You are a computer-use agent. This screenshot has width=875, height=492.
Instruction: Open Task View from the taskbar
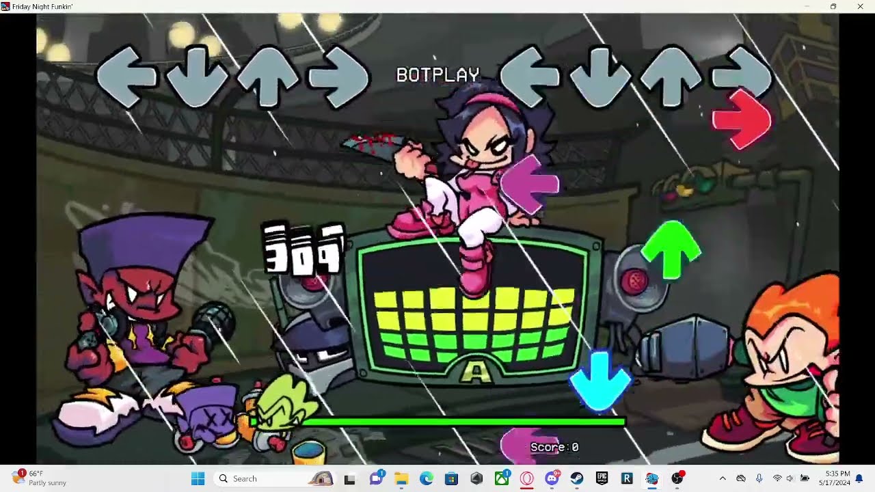click(x=350, y=478)
